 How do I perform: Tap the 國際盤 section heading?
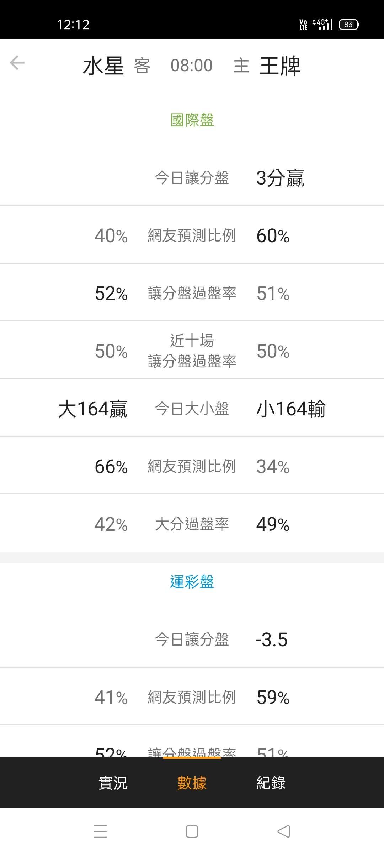pyautogui.click(x=192, y=120)
